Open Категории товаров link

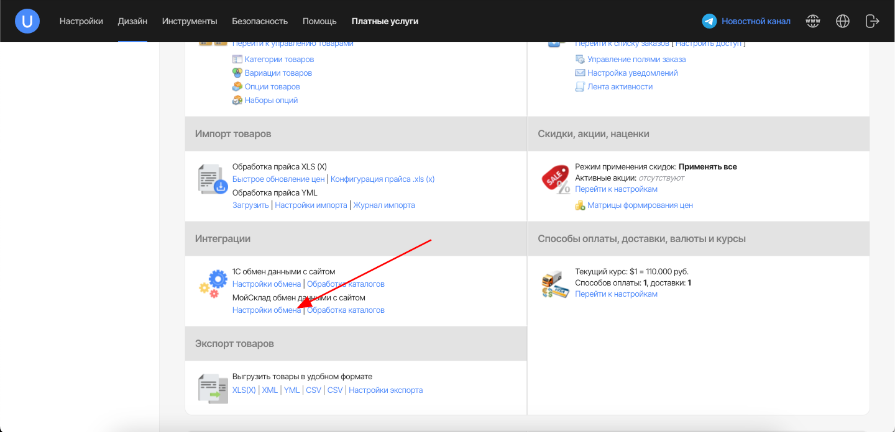(279, 60)
